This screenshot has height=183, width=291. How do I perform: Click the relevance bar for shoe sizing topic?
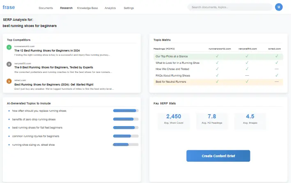(x=126, y=145)
